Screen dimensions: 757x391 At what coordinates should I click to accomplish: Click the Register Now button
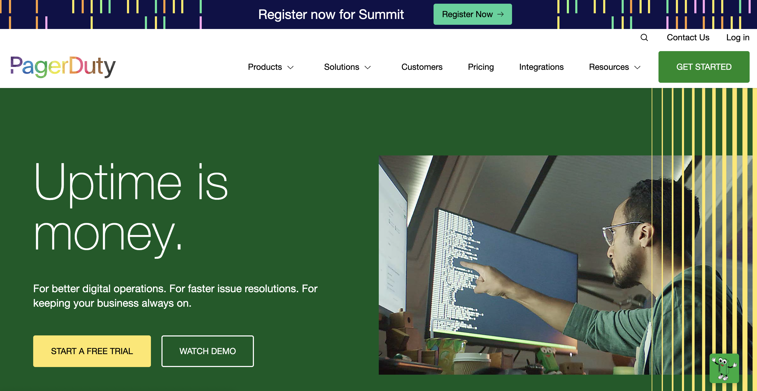coord(473,14)
